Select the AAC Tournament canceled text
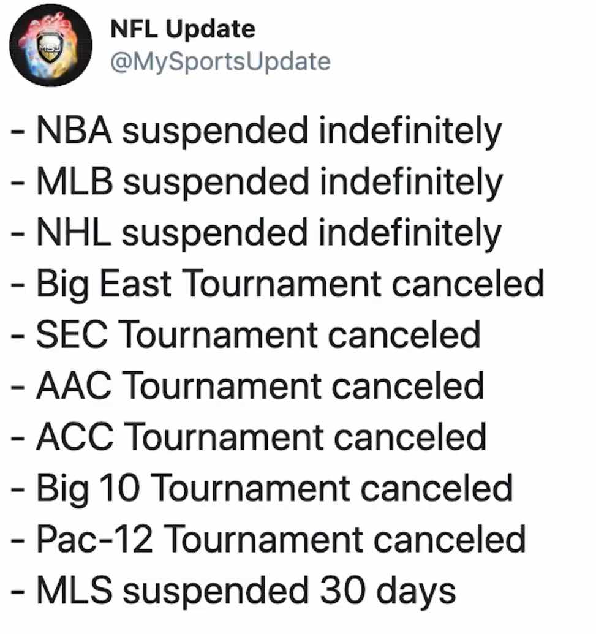 [x=247, y=387]
